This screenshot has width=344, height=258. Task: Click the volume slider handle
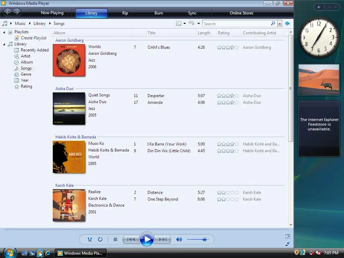(x=205, y=239)
